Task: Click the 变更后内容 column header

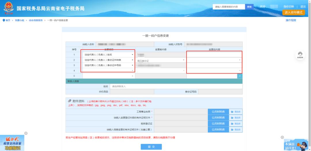Action: click(215, 50)
